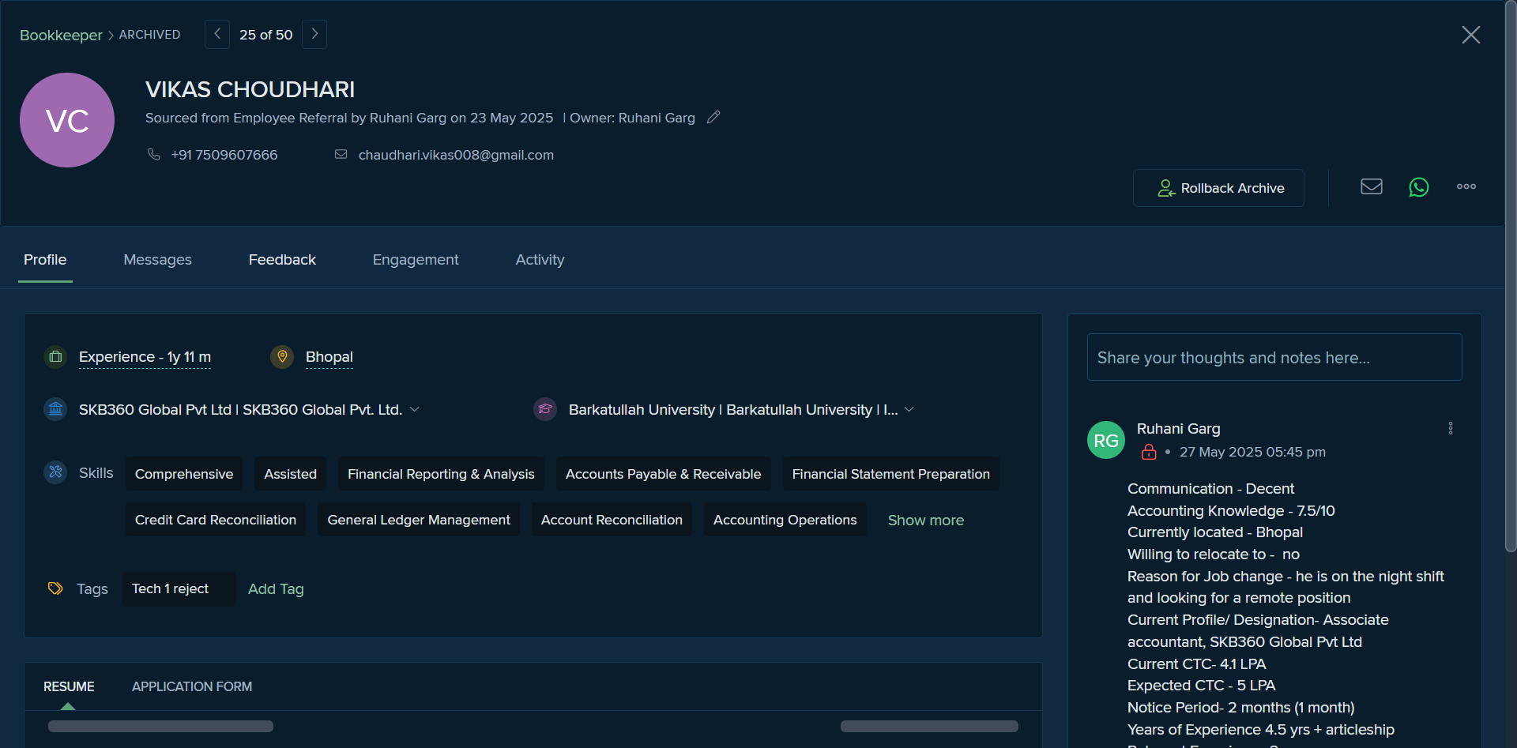
Task: Open more options three-dot menu
Action: coord(1466,186)
